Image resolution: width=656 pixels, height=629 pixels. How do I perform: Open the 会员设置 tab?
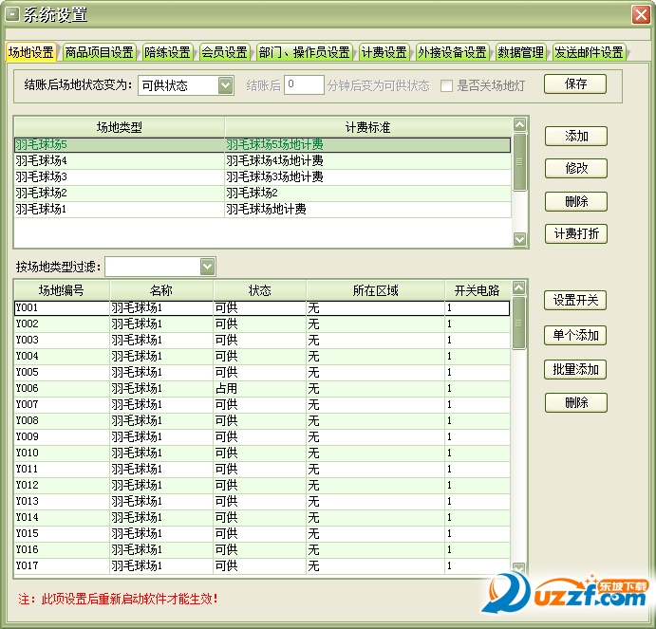click(224, 52)
